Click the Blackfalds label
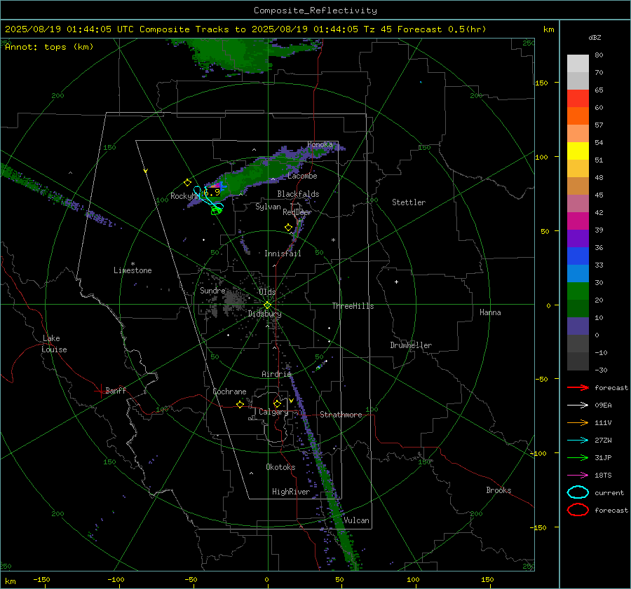 298,194
